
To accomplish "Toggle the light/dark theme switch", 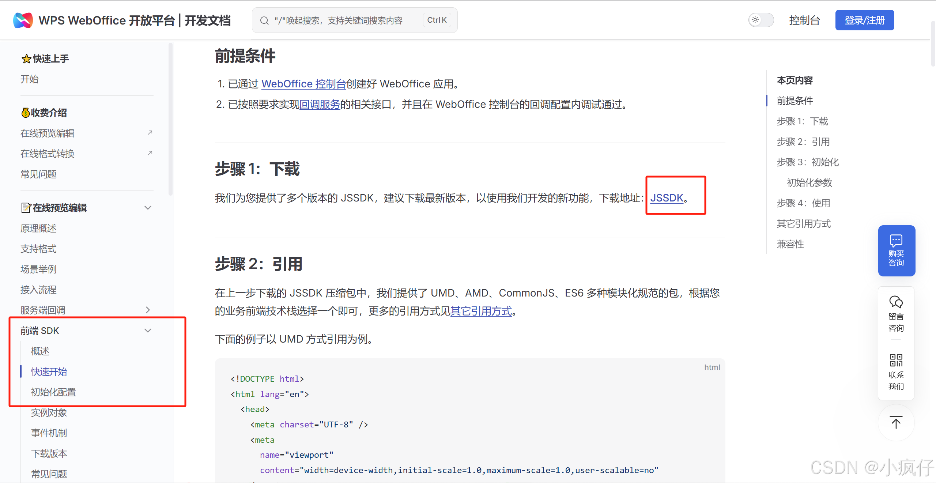I will coord(761,20).
